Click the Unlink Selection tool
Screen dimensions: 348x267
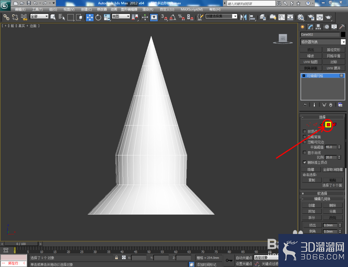point(15,17)
